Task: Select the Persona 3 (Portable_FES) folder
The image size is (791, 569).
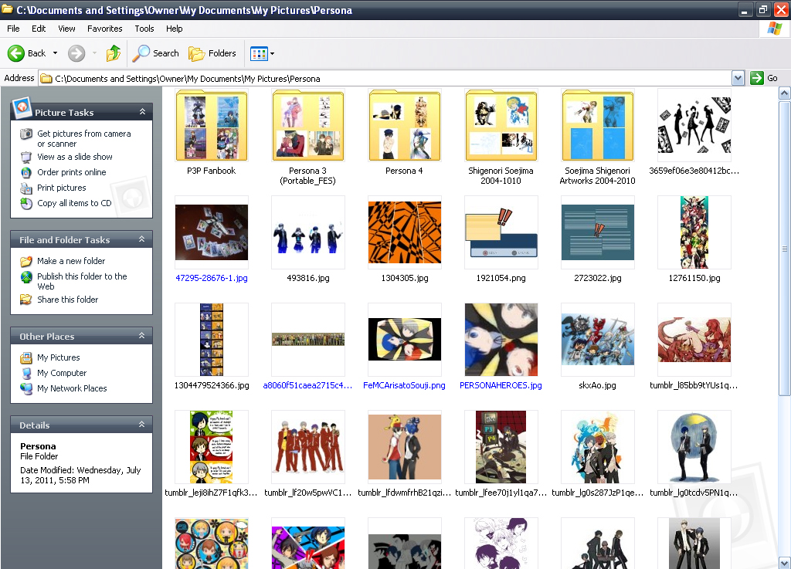Action: click(307, 125)
